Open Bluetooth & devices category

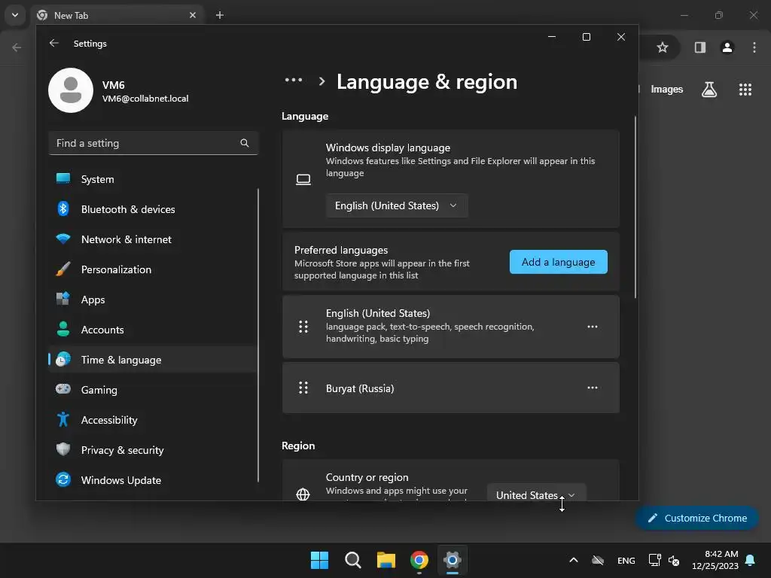(x=153, y=209)
